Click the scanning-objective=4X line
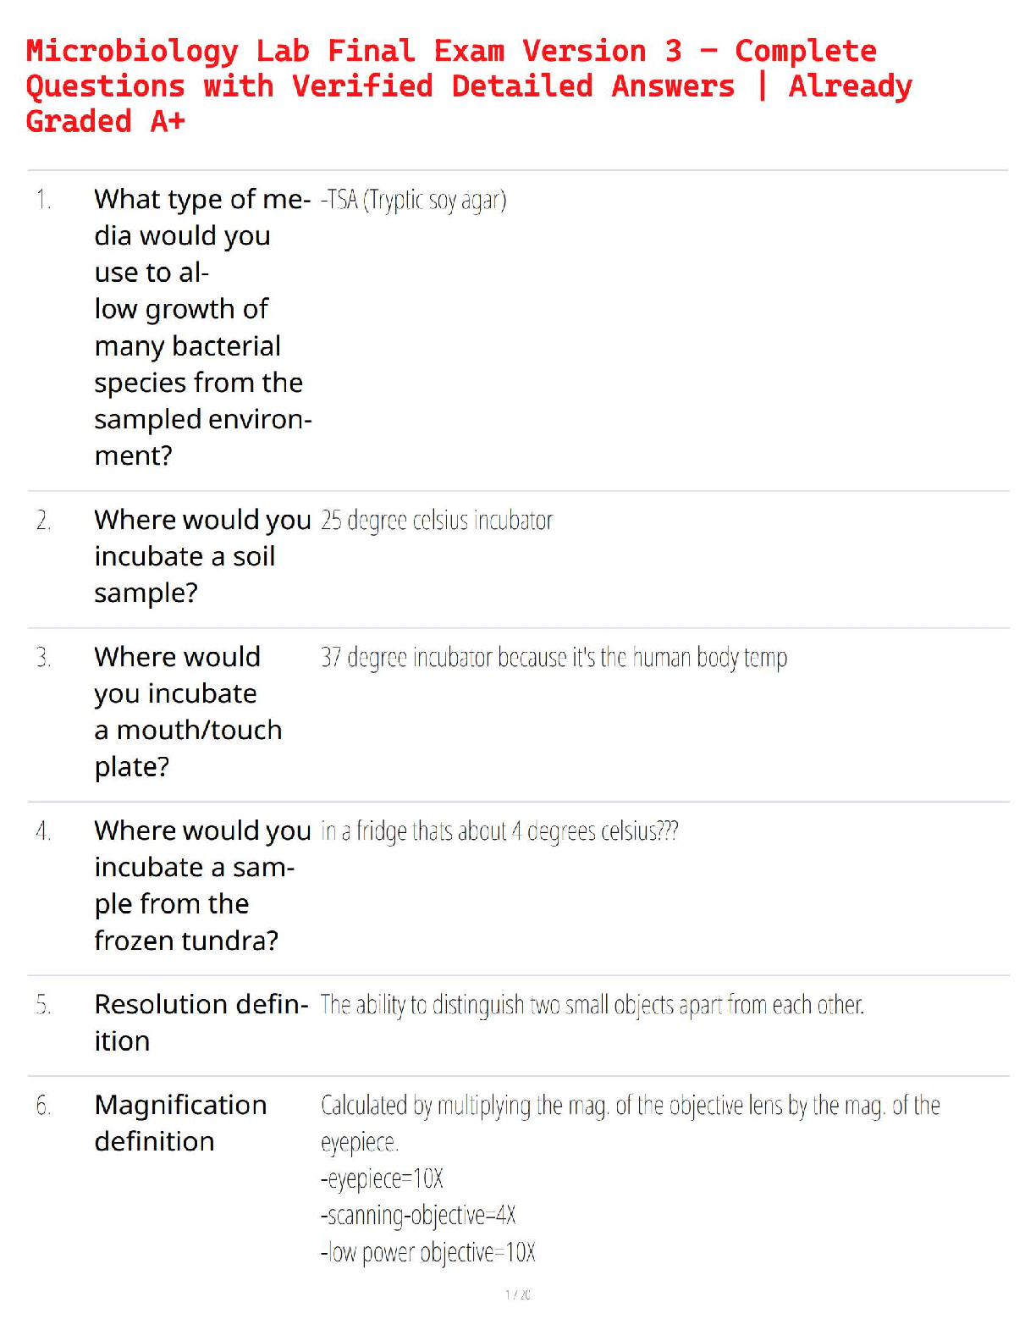The image size is (1036, 1341). coord(418,1215)
